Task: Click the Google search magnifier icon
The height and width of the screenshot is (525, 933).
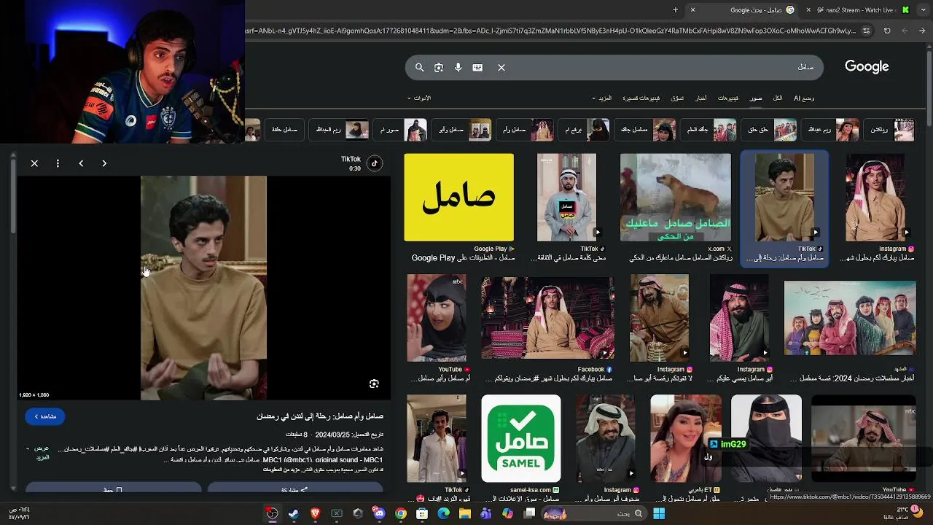Action: tap(419, 67)
